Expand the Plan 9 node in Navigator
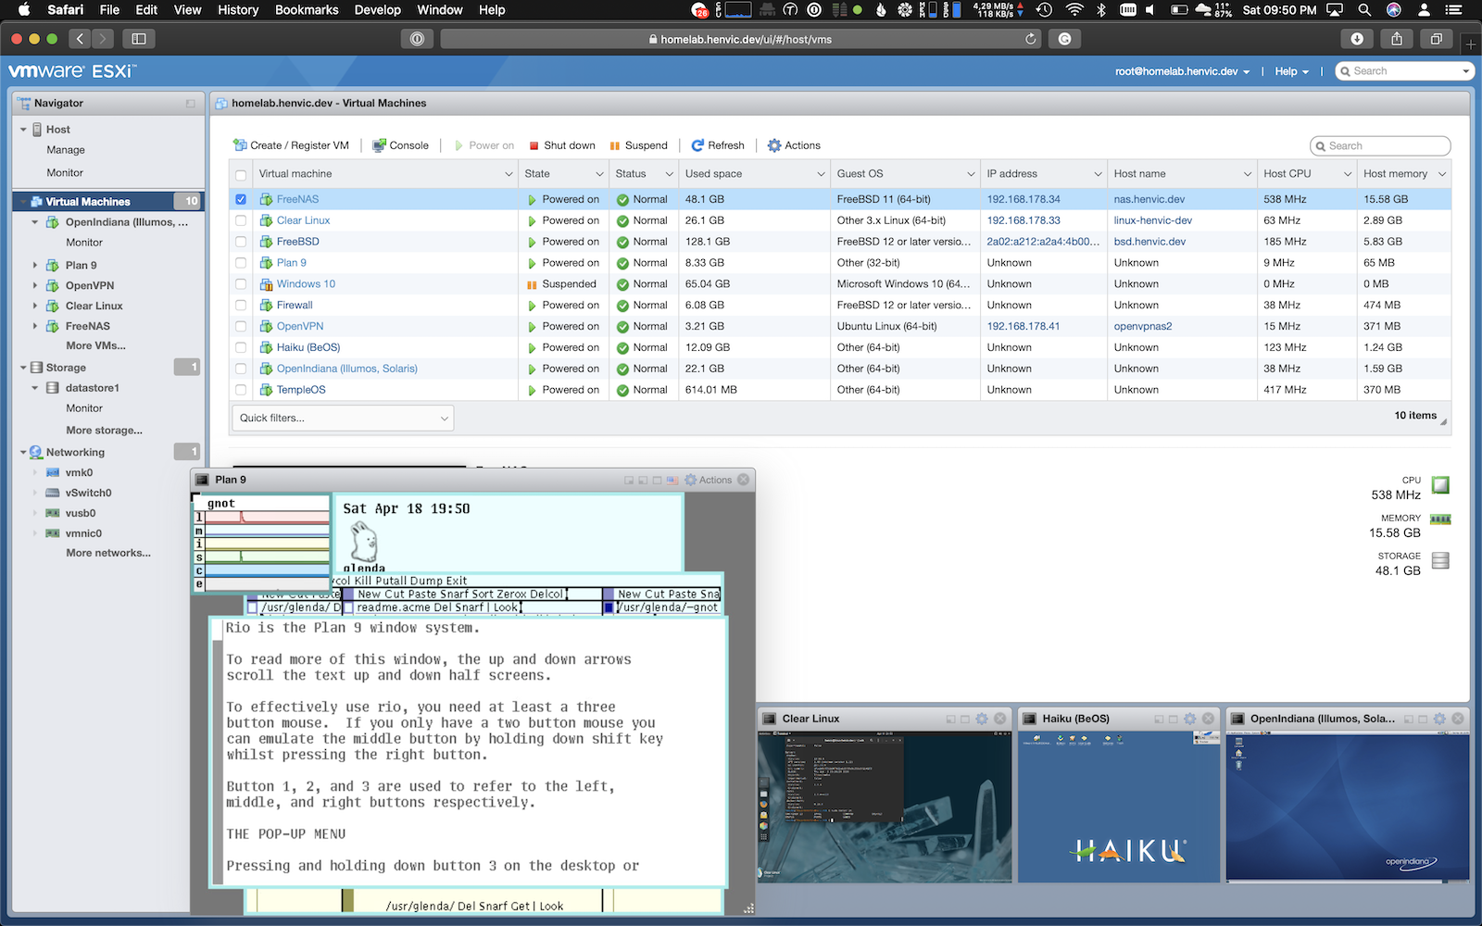The height and width of the screenshot is (926, 1482). point(35,265)
